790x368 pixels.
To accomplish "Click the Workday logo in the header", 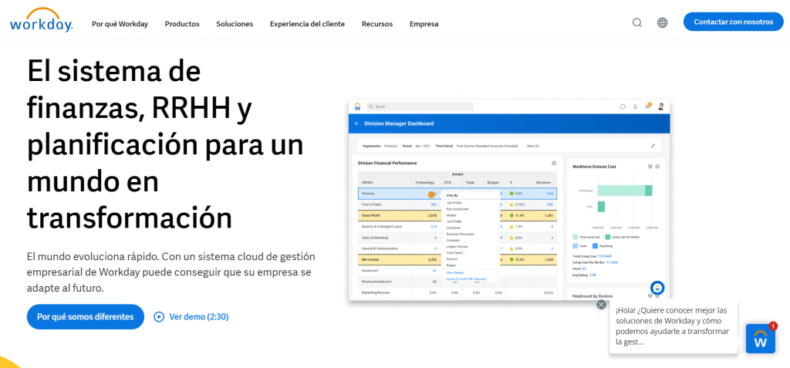I will point(42,21).
